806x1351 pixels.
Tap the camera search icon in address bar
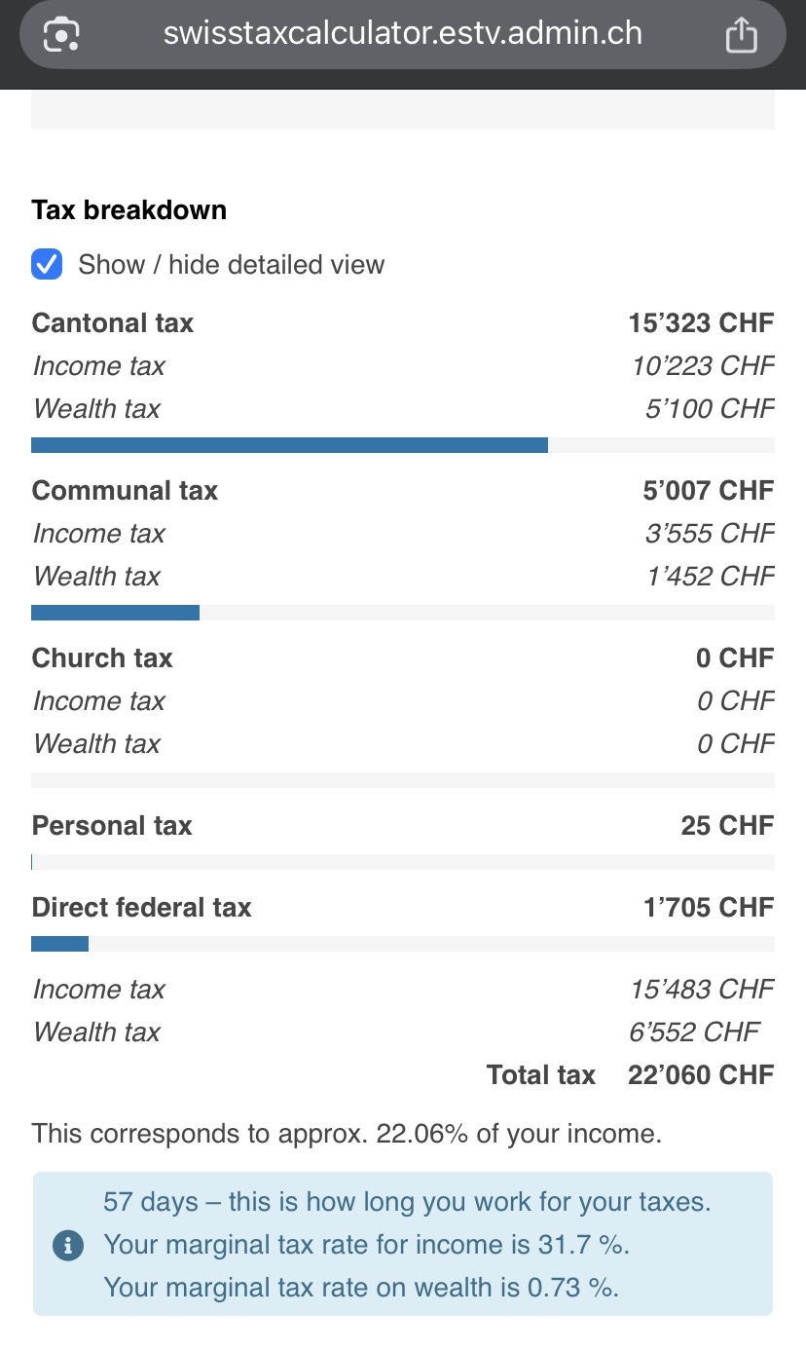click(61, 35)
